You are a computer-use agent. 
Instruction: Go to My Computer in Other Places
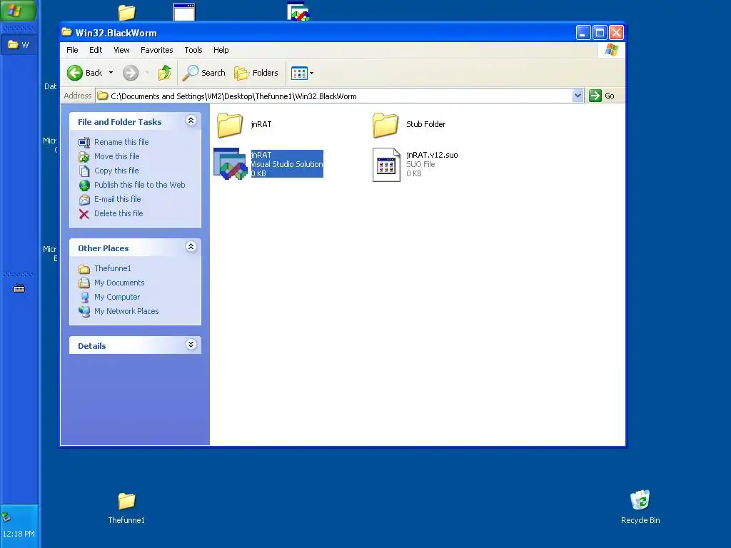tap(117, 297)
